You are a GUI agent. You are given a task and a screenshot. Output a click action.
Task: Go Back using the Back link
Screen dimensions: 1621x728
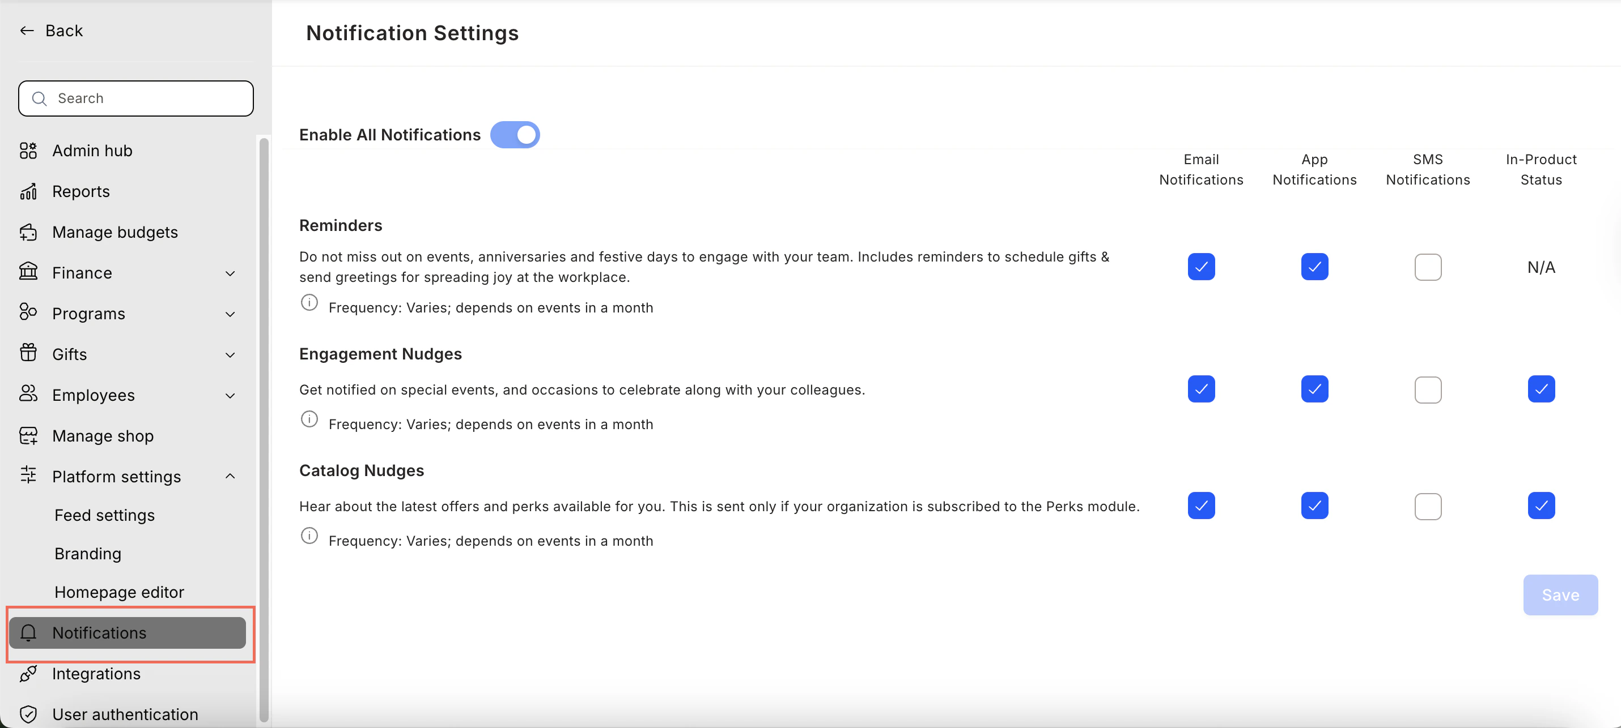[x=51, y=30]
